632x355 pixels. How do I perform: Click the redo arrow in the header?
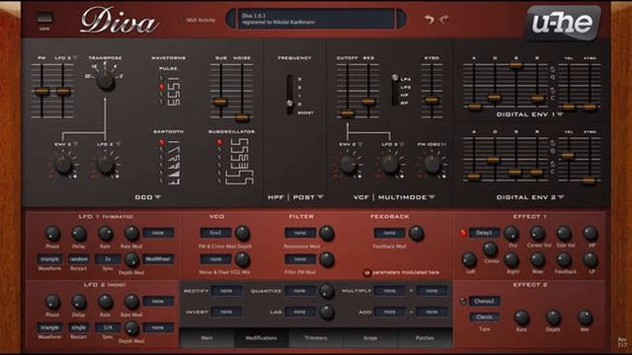point(444,20)
